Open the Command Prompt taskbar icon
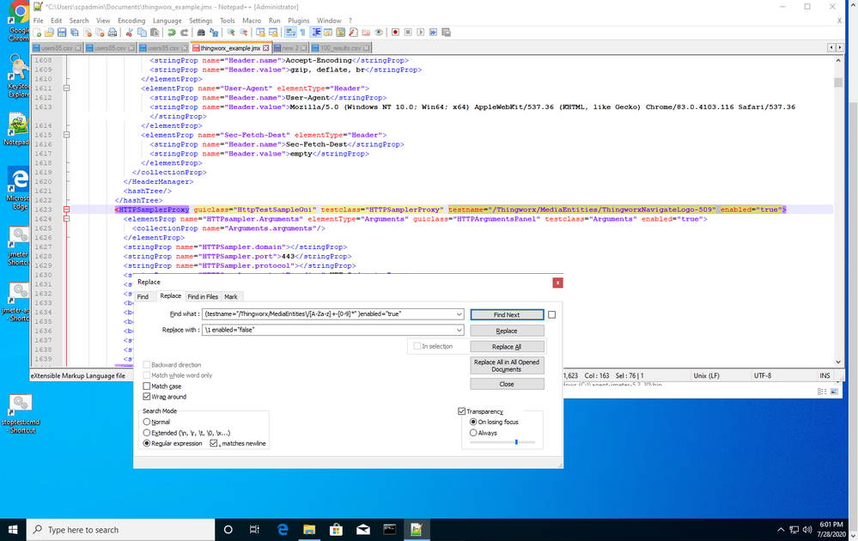 [x=390, y=529]
